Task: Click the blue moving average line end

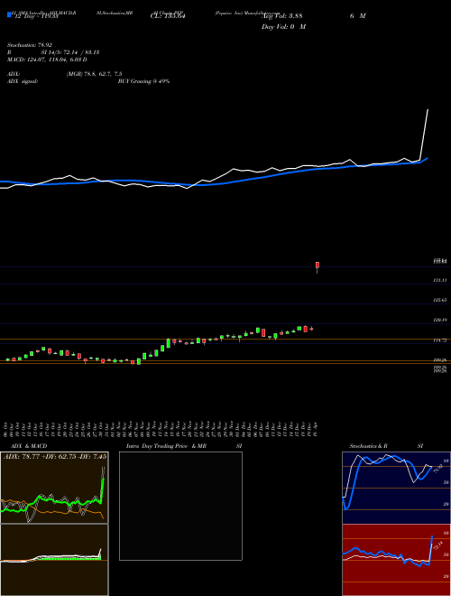Action: 427,159
